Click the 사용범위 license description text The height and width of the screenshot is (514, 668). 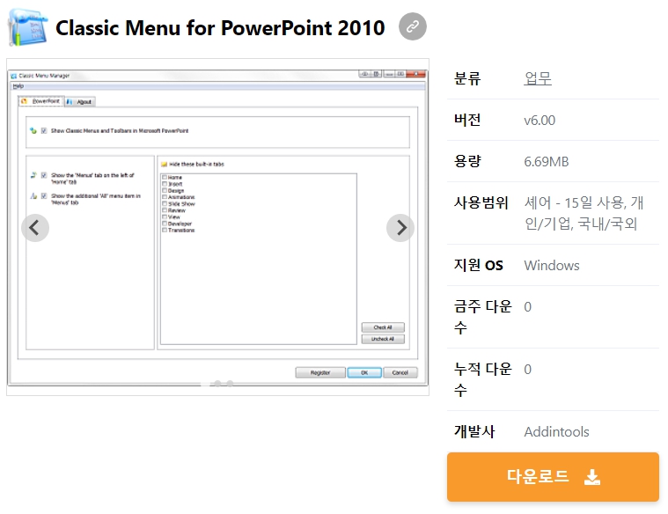(x=584, y=213)
